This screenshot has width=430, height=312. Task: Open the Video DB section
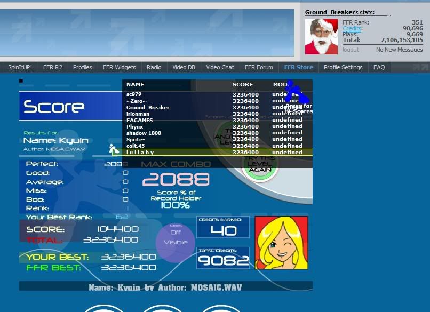pos(184,67)
